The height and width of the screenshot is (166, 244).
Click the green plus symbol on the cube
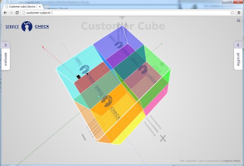pos(162,64)
